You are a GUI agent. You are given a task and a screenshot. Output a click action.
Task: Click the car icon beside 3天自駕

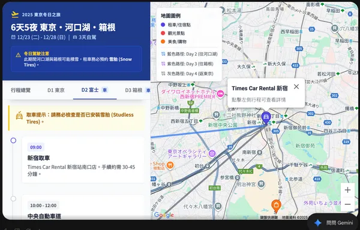pyautogui.click(x=75, y=37)
